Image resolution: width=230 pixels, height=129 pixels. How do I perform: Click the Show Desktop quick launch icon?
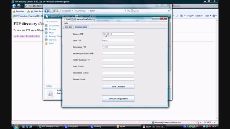pyautogui.click(x=23, y=126)
